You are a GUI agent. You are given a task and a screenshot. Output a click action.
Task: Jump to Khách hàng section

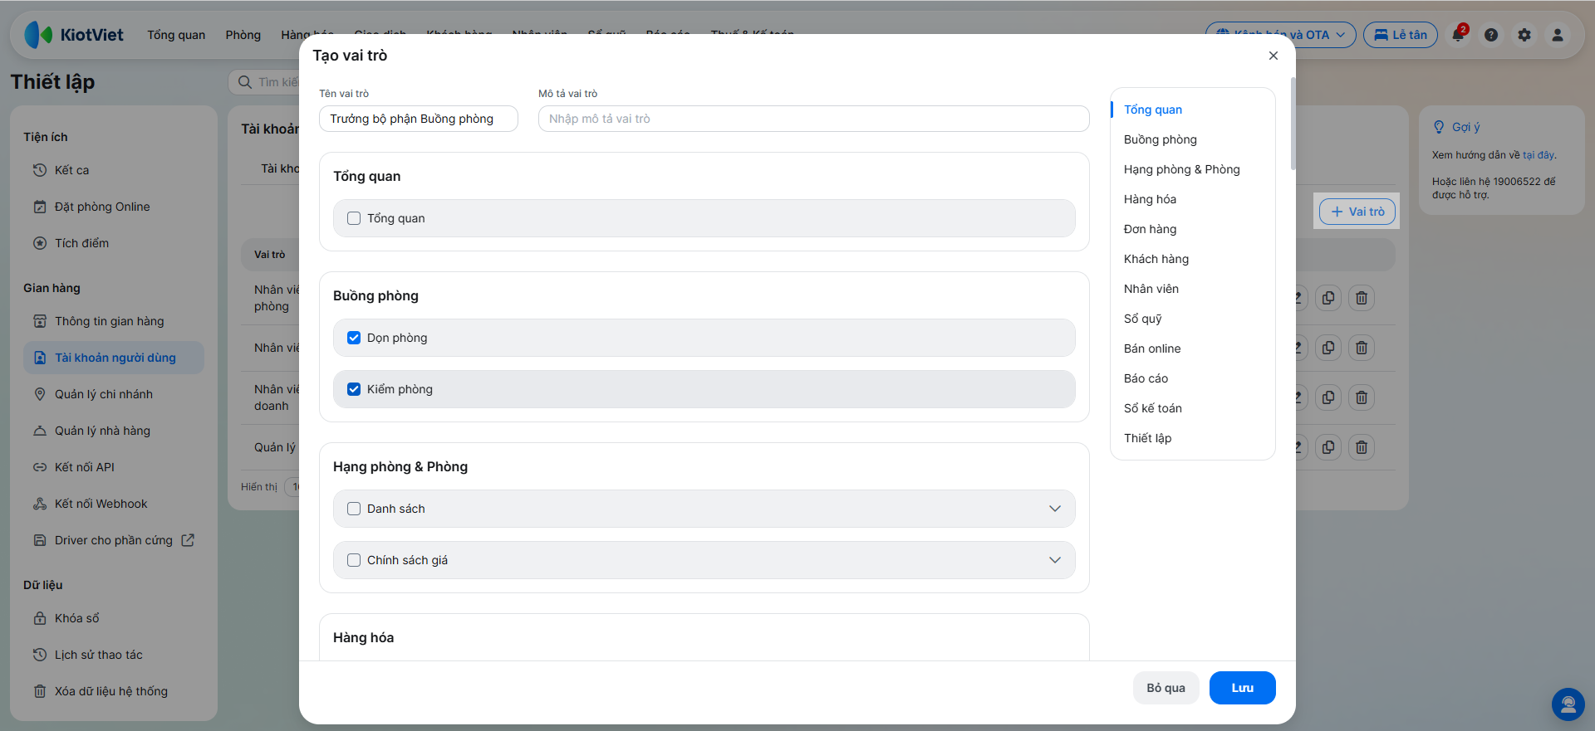(x=1156, y=259)
